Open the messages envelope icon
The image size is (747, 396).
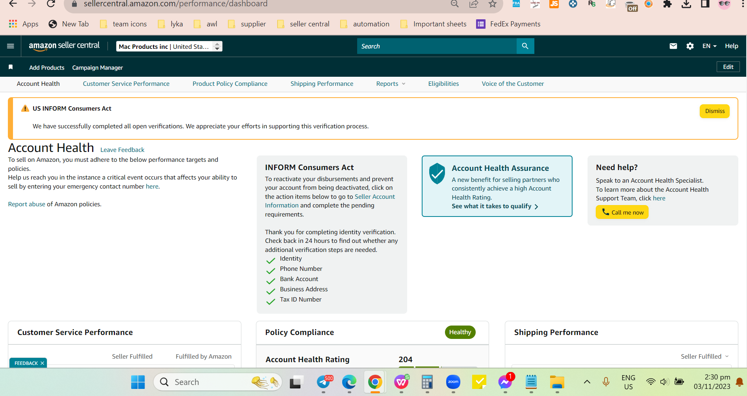tap(673, 46)
